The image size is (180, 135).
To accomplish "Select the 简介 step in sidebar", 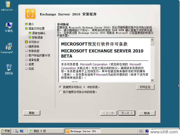I will point(30,24).
